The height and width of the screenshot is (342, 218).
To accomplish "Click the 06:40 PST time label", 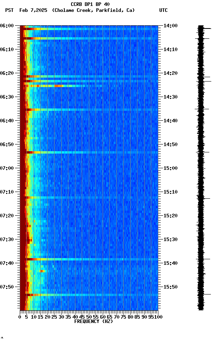I will point(7,121).
